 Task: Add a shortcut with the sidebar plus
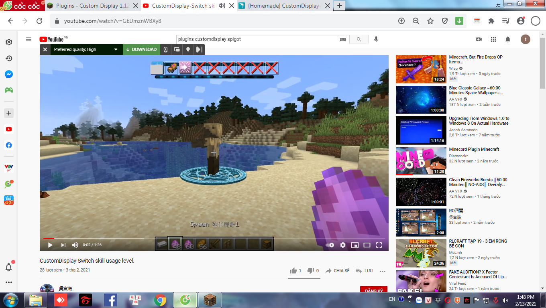[x=9, y=113]
